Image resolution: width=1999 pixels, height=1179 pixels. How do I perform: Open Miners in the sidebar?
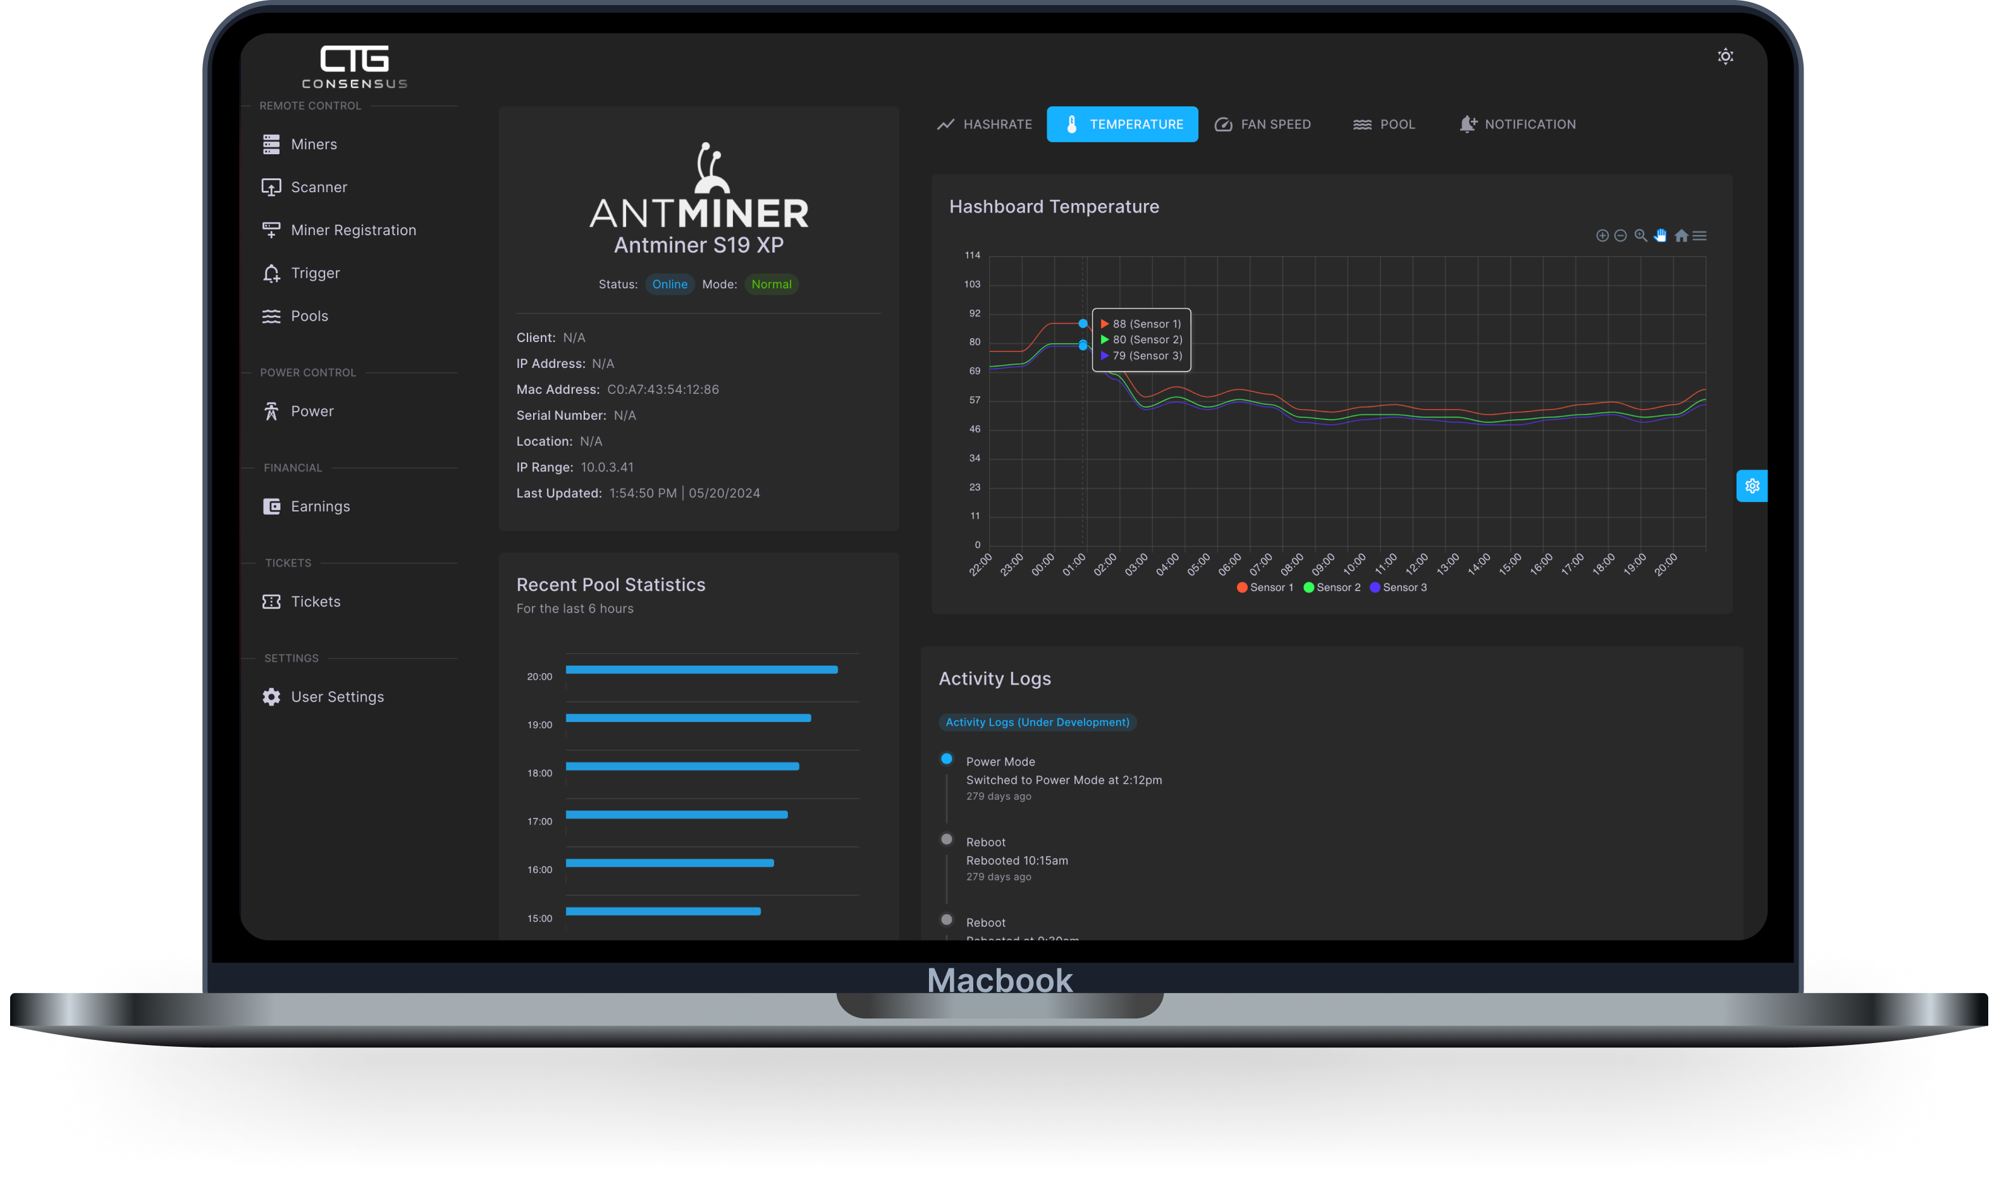point(314,144)
